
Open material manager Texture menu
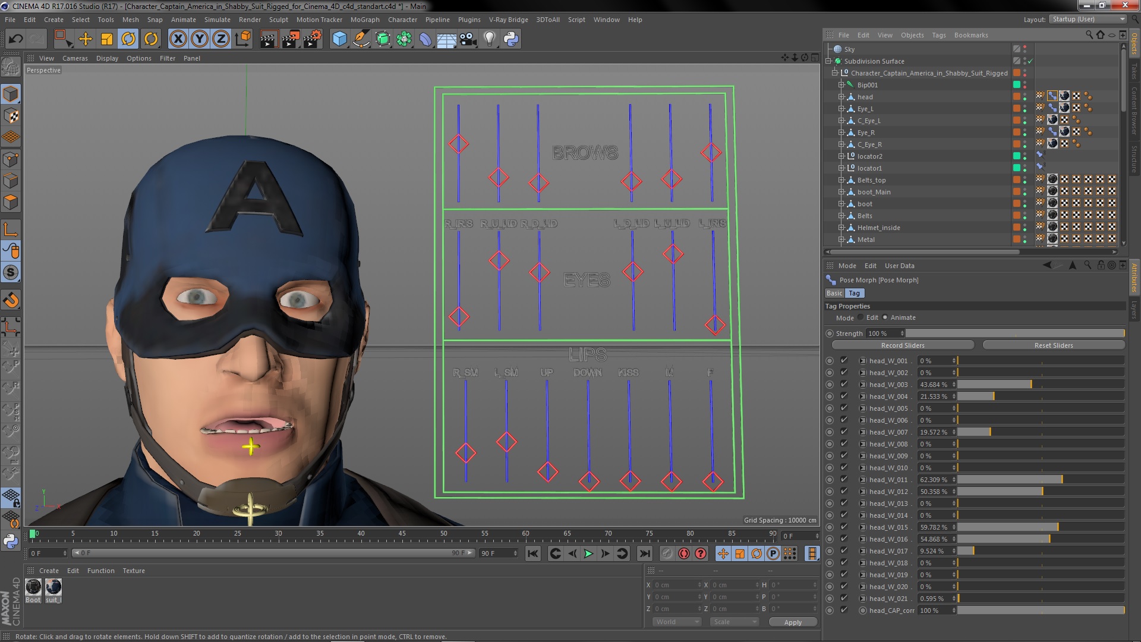(134, 571)
